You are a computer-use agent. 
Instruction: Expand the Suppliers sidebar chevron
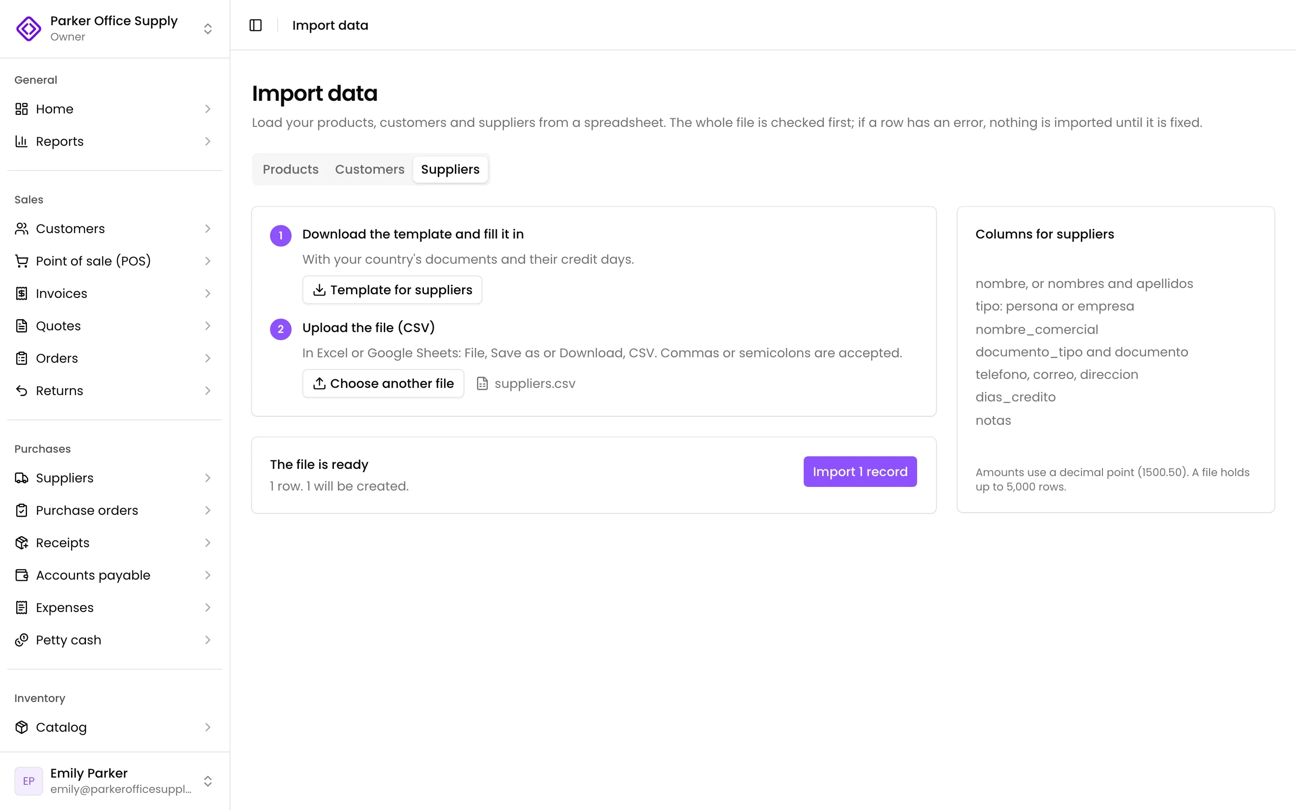tap(208, 478)
